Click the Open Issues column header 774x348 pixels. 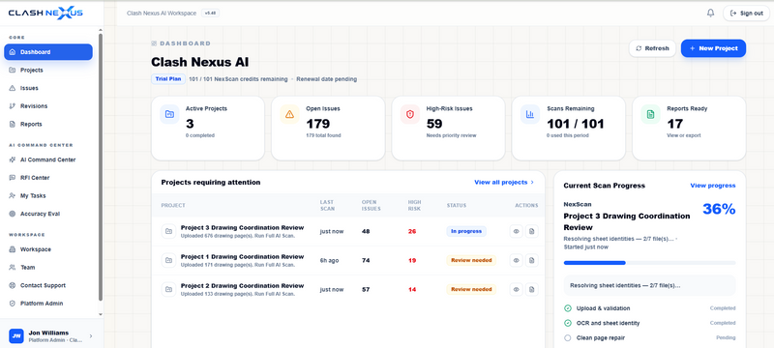pos(372,205)
